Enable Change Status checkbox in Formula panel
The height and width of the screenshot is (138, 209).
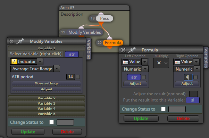point(163,109)
